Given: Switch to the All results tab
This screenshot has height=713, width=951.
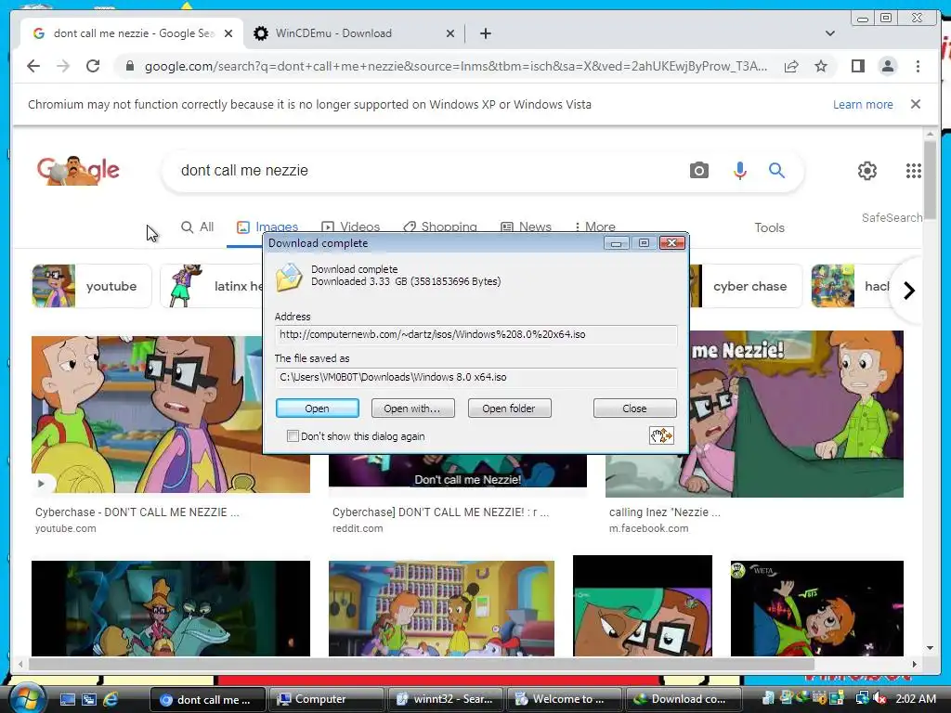Looking at the screenshot, I should point(198,227).
